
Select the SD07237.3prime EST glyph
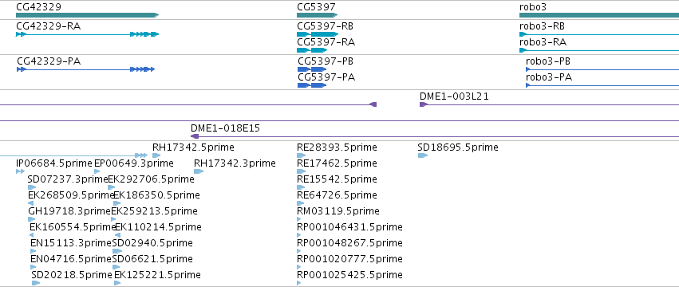click(32, 187)
